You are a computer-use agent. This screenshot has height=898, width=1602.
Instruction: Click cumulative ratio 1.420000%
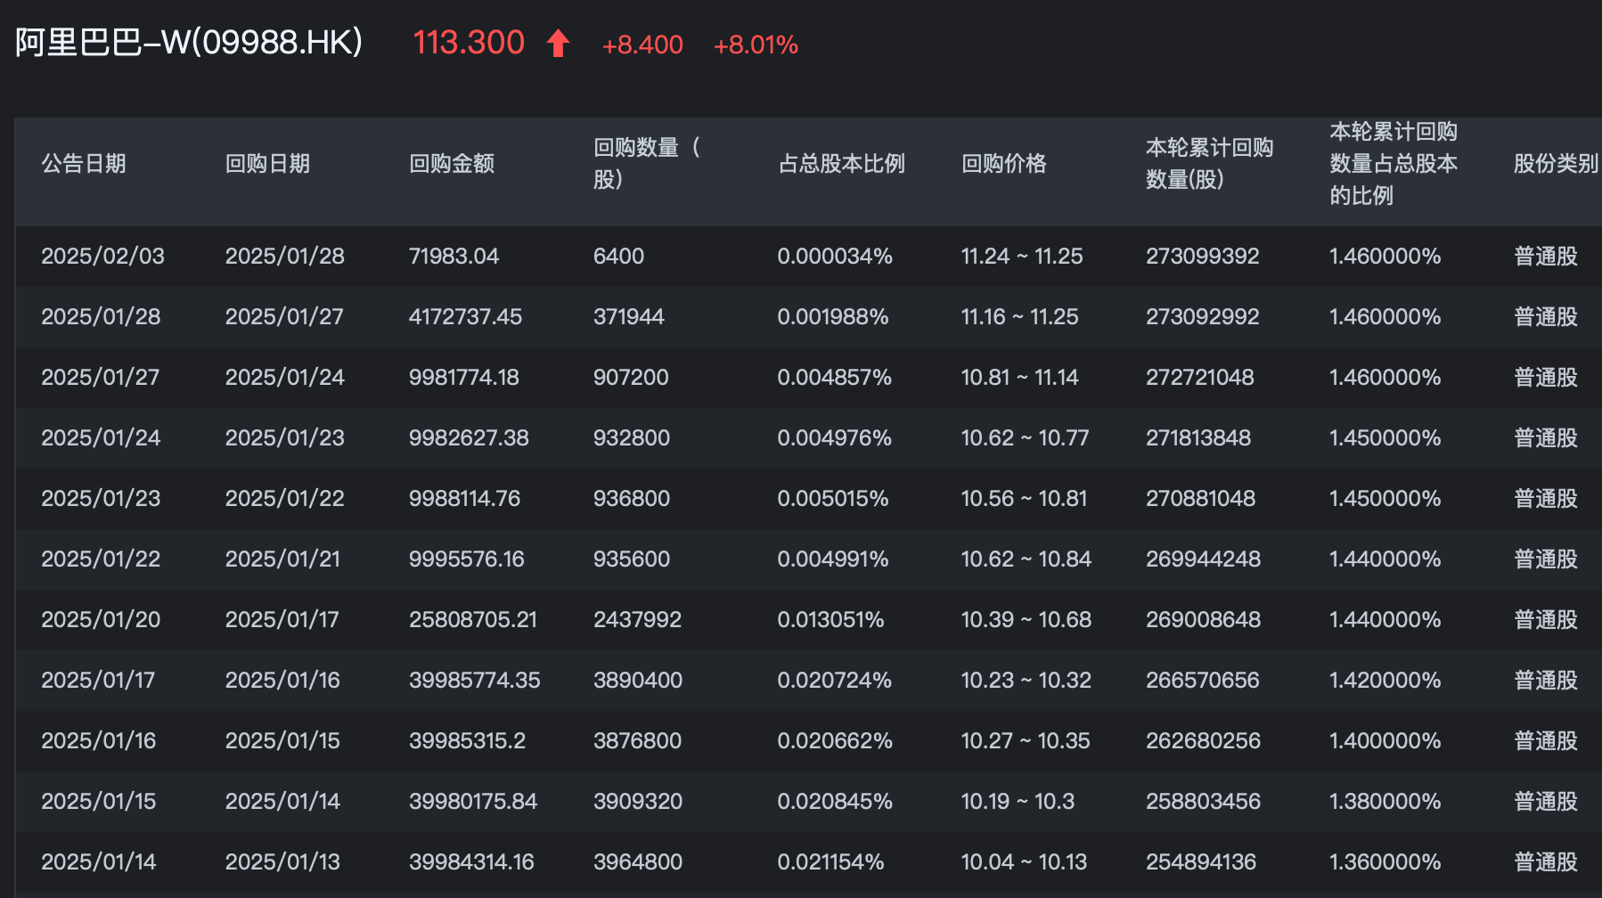click(1385, 681)
